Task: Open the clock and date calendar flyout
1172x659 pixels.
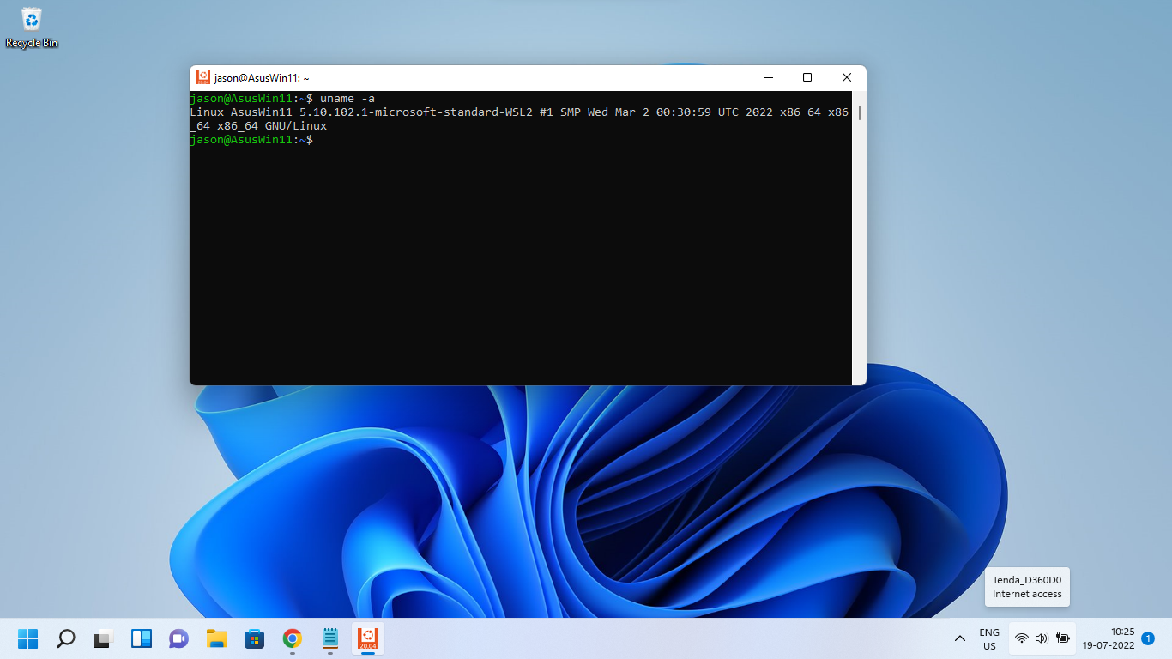Action: pyautogui.click(x=1109, y=638)
